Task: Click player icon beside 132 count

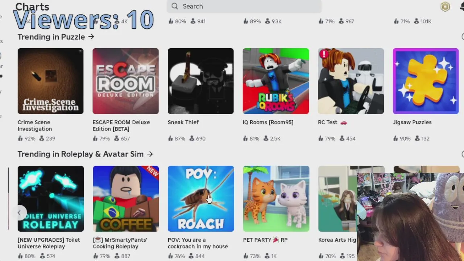Action: tap(417, 138)
